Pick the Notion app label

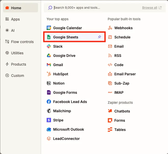(x=59, y=83)
